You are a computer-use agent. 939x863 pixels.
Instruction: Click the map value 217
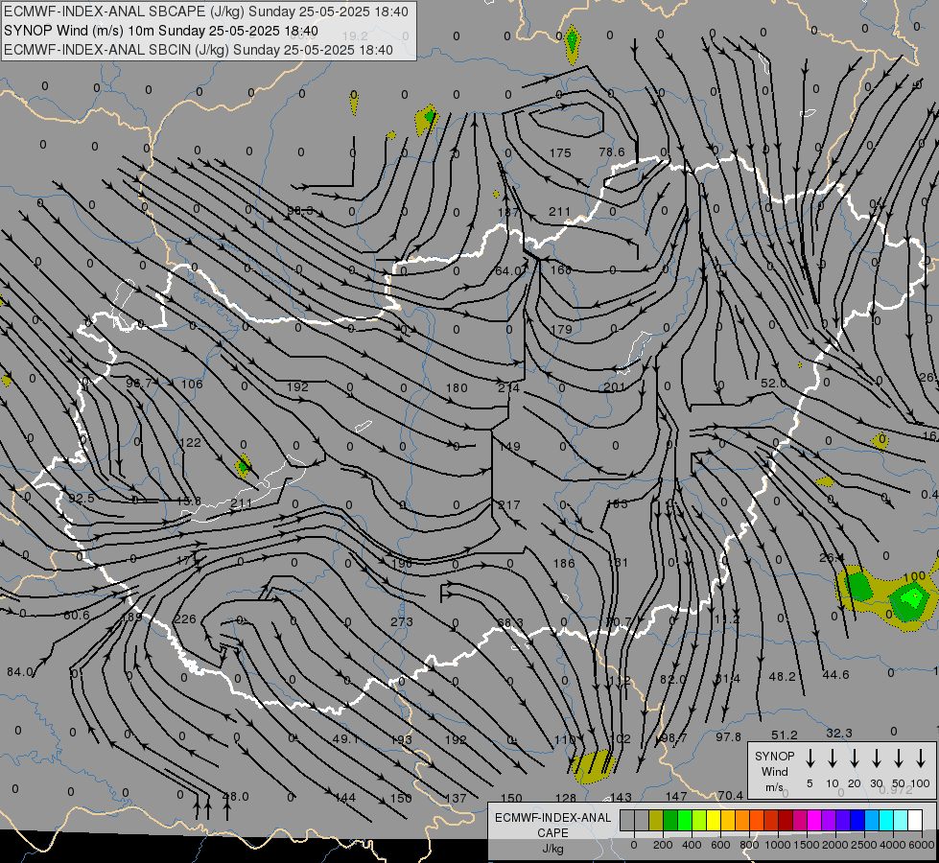[509, 505]
